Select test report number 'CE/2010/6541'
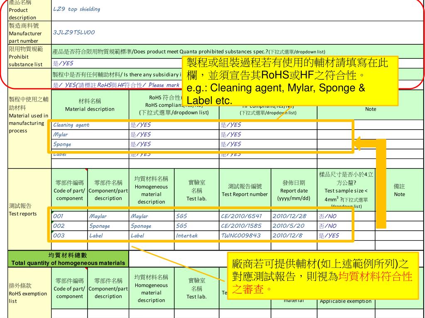Image resolution: width=425 pixels, height=318 pixels. (245, 216)
